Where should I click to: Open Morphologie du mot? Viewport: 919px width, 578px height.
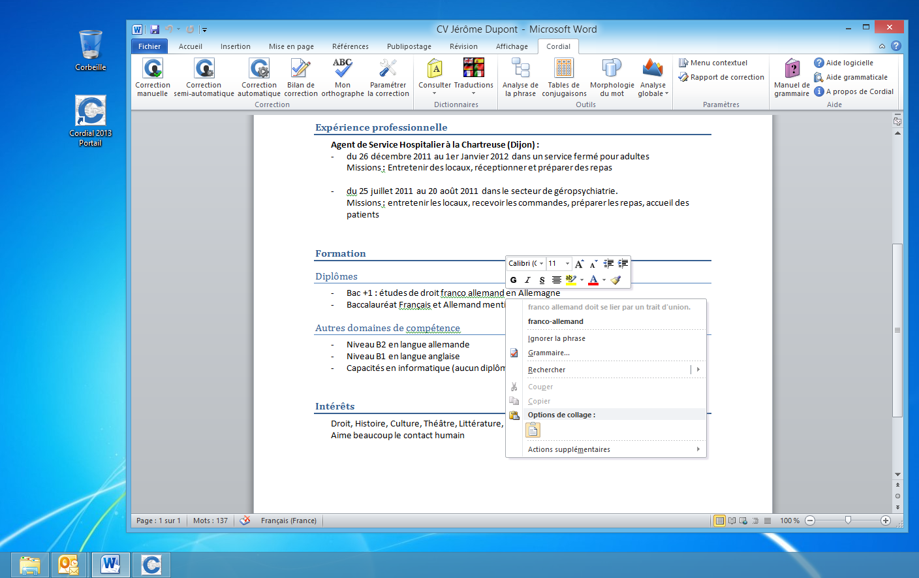[x=612, y=78]
